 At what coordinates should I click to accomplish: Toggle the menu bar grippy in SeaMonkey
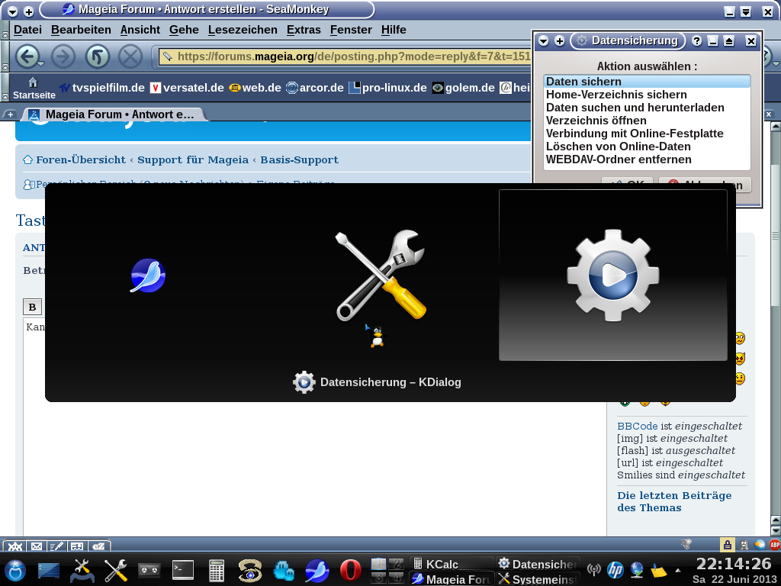pos(5,30)
